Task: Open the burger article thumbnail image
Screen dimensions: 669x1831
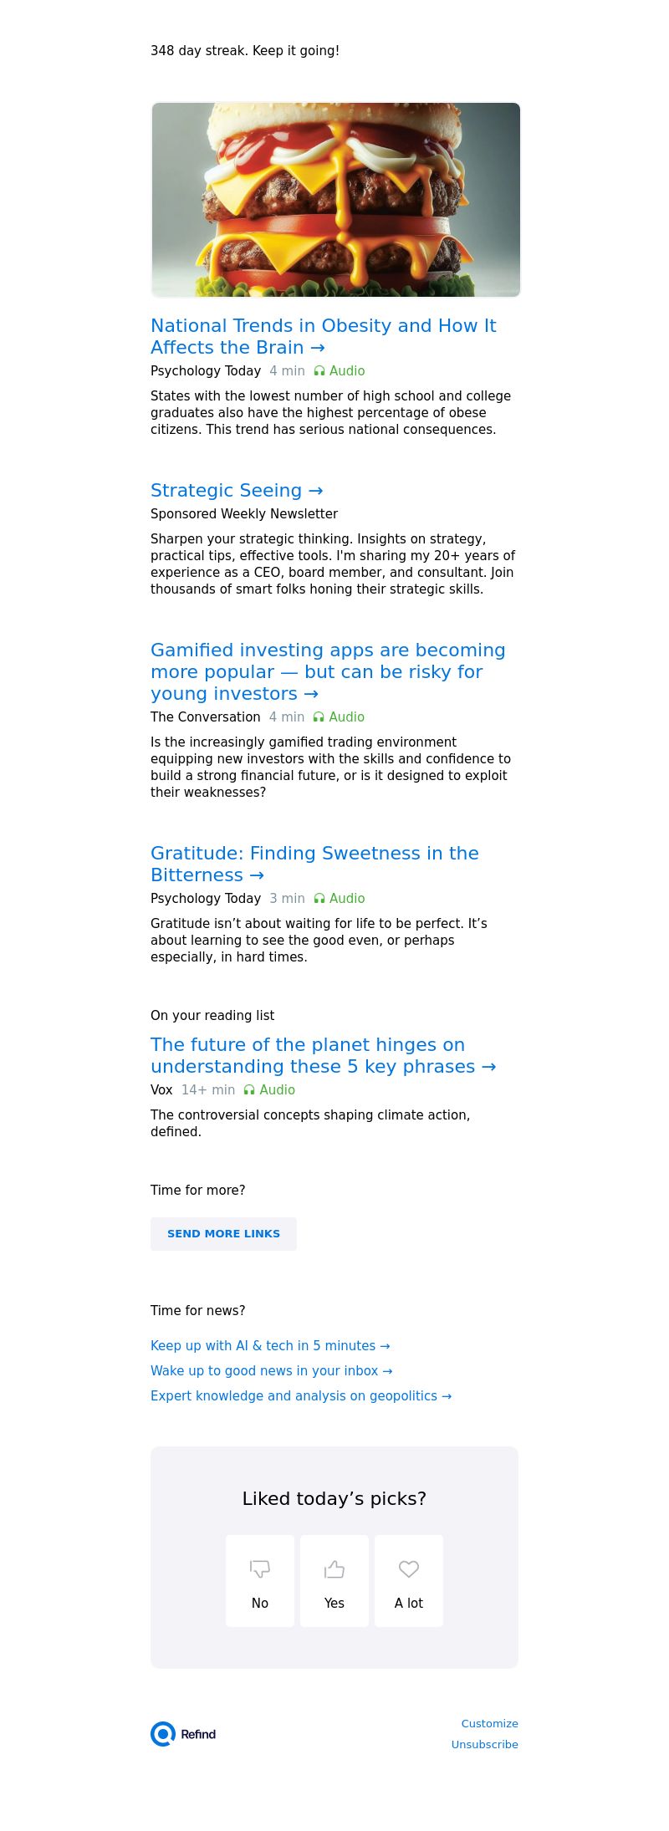Action: (x=335, y=200)
